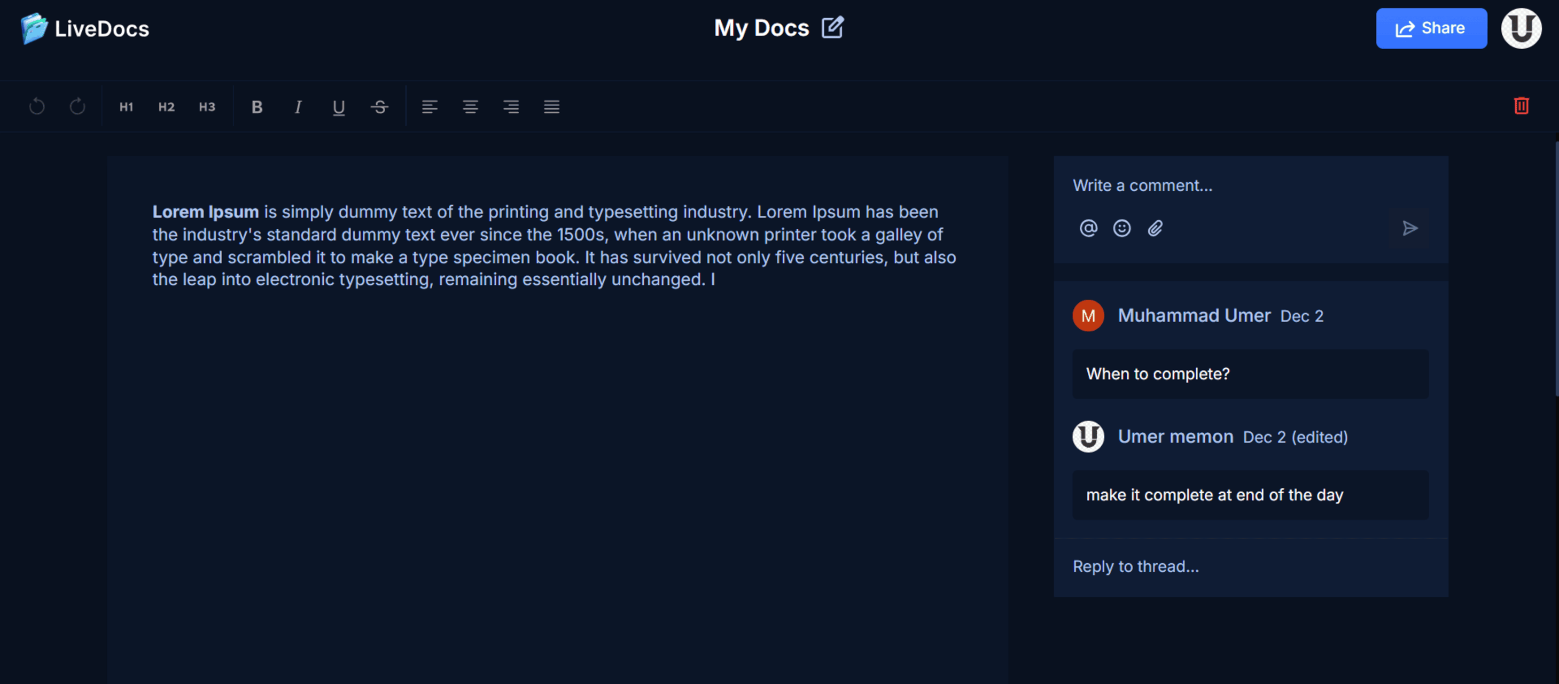This screenshot has height=684, width=1559.
Task: Open the emoji picker in comment box
Action: (1121, 228)
